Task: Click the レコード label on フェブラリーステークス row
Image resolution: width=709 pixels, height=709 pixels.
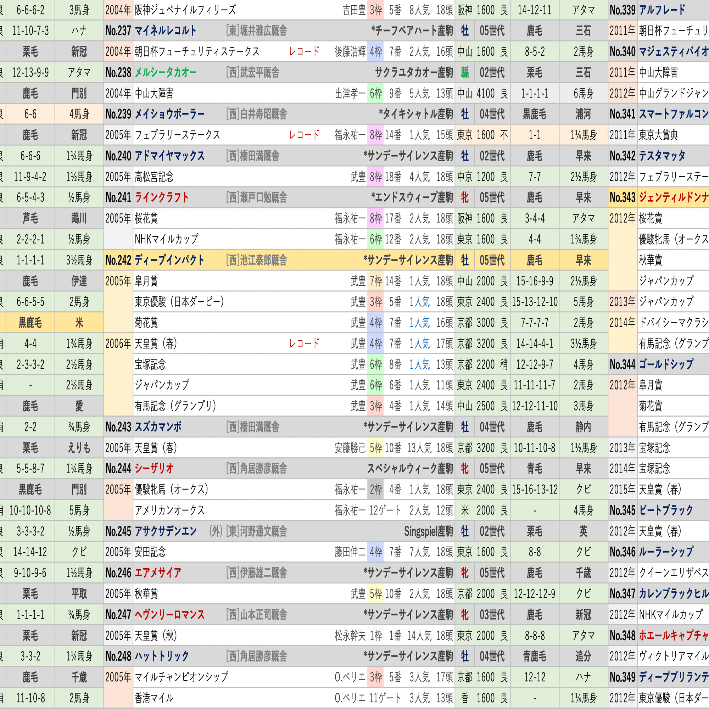Action: (x=304, y=135)
